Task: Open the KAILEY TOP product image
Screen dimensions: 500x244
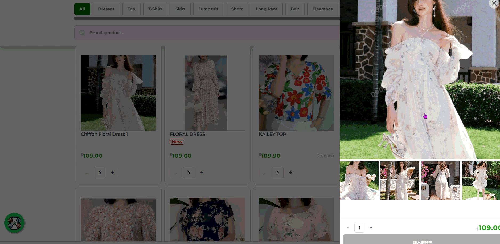Action: click(296, 93)
